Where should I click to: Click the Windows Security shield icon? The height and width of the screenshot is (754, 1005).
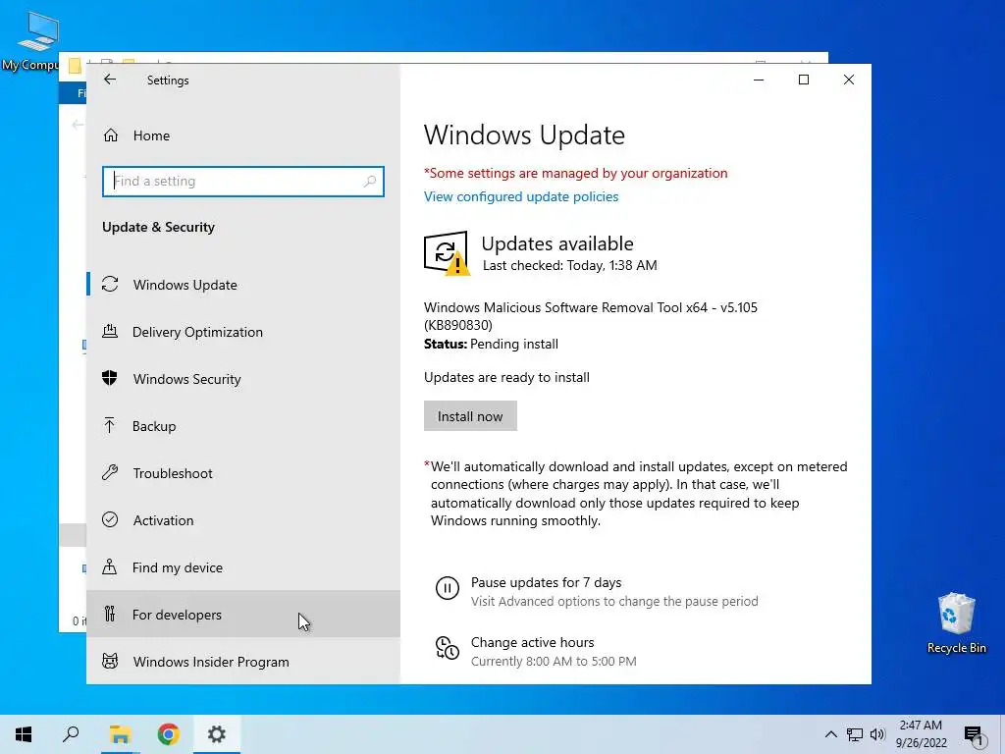point(110,378)
